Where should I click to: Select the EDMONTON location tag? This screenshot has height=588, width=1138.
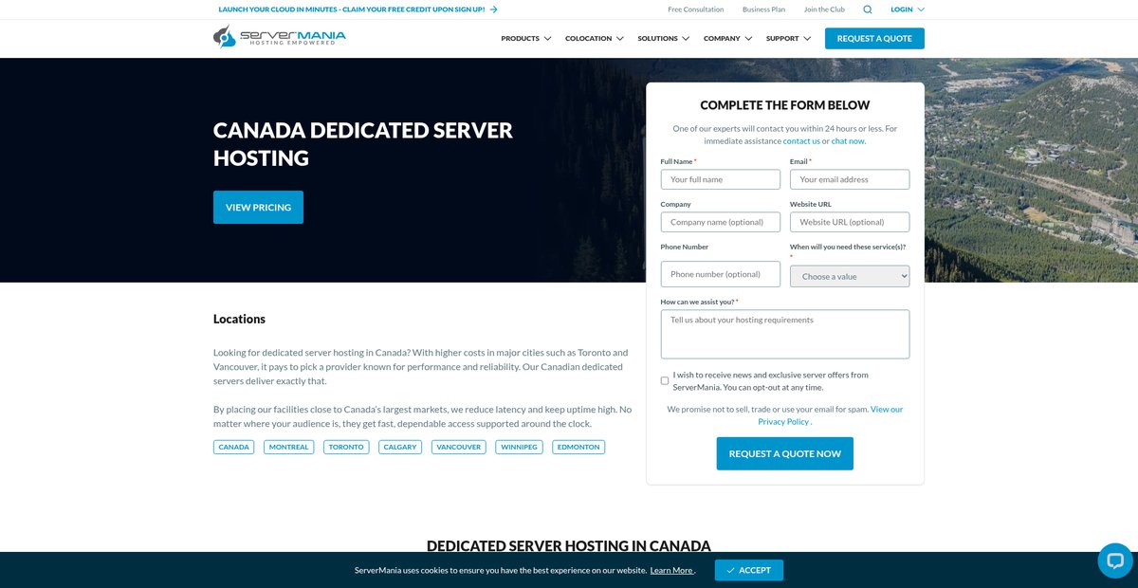point(578,447)
